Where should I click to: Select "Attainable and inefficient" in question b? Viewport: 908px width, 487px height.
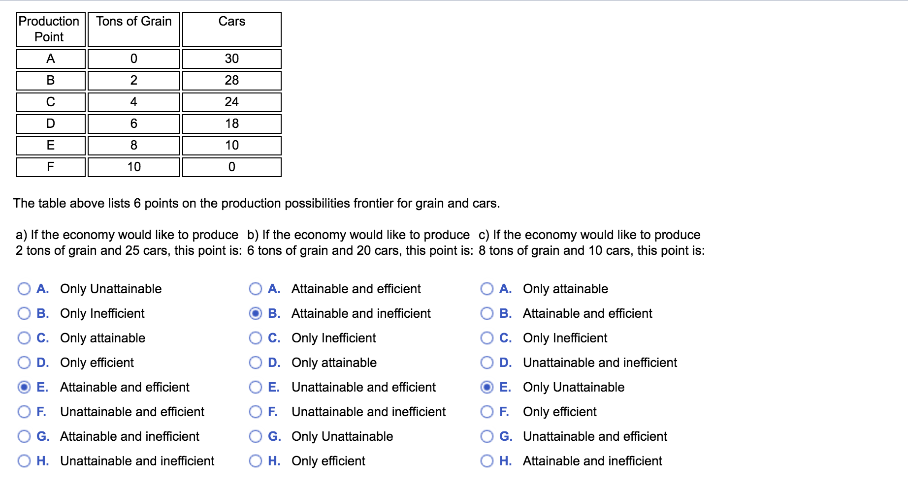click(256, 313)
